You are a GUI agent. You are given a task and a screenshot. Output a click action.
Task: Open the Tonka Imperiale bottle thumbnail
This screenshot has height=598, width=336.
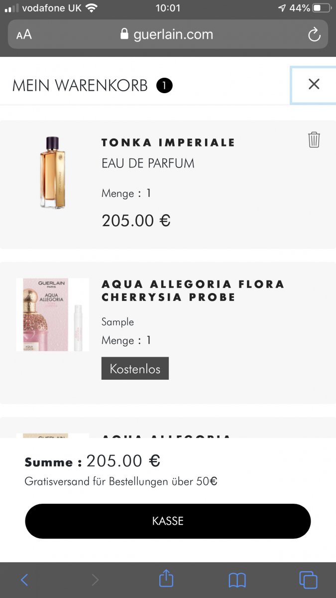click(52, 172)
